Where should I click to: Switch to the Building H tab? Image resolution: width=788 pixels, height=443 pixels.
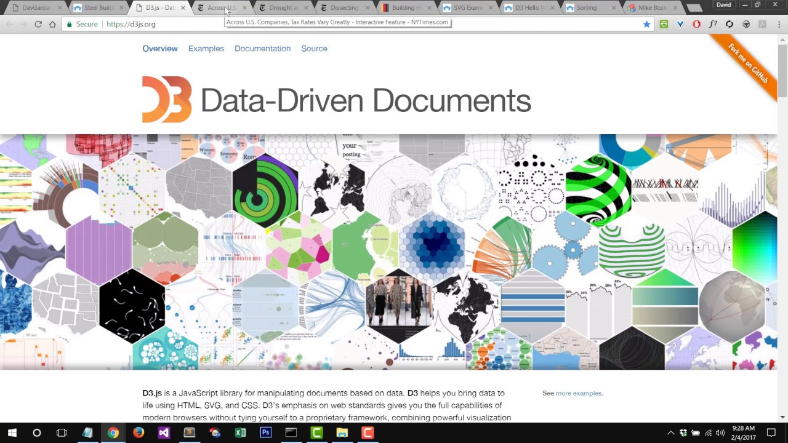click(x=408, y=7)
